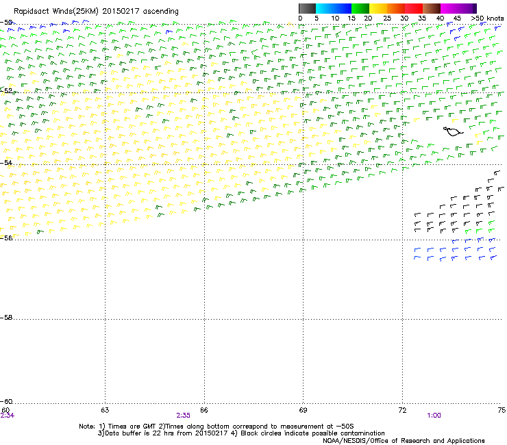Screen dimensions: 507x445
Task: Click the '30' legend scale label
Action: click(404, 18)
